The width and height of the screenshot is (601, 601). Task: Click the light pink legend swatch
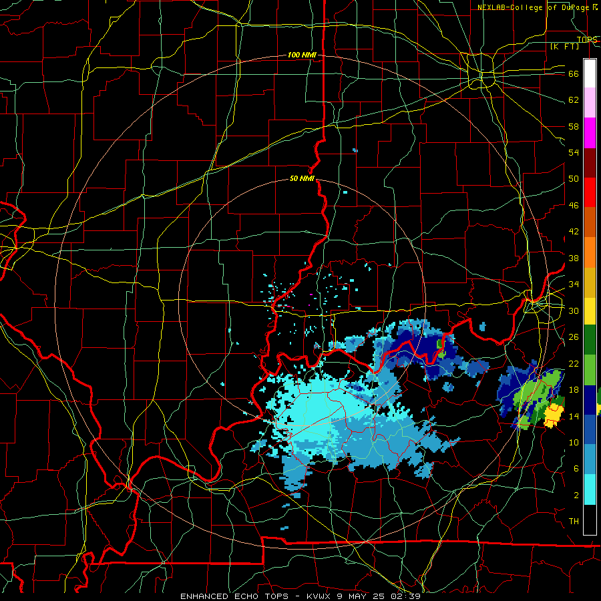point(590,103)
